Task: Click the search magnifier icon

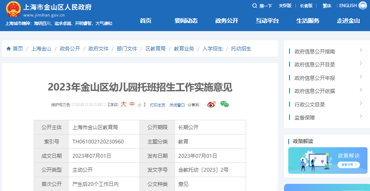Action: (255, 6)
